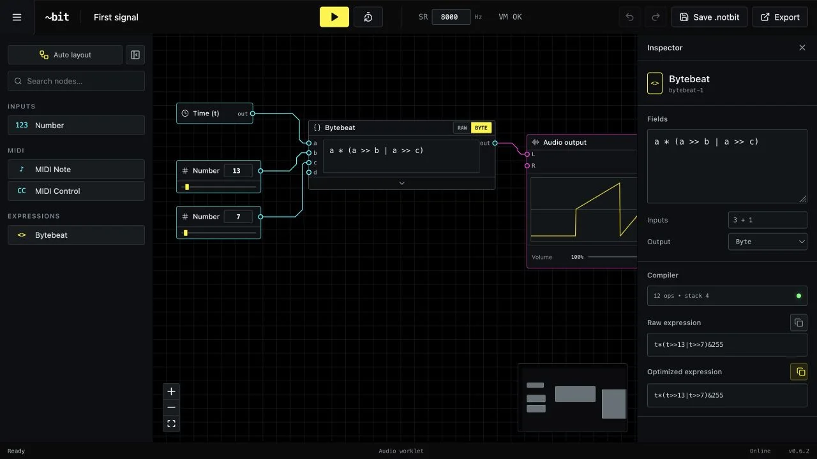Click the Time node's out port
The width and height of the screenshot is (817, 459).
[x=253, y=113]
